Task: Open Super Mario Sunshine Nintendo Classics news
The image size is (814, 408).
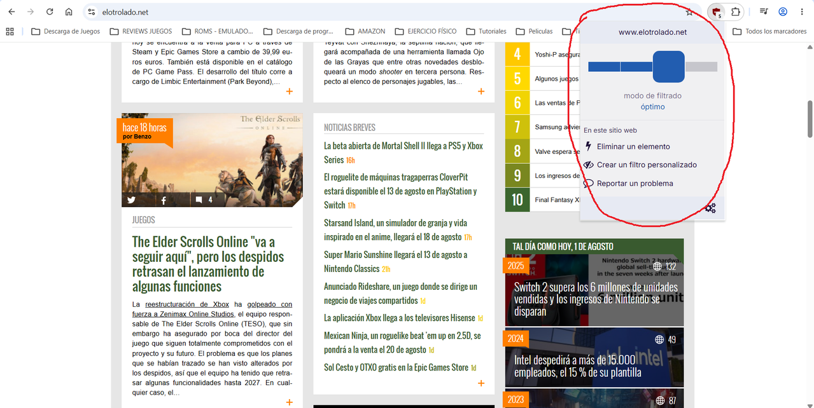Action: [395, 261]
